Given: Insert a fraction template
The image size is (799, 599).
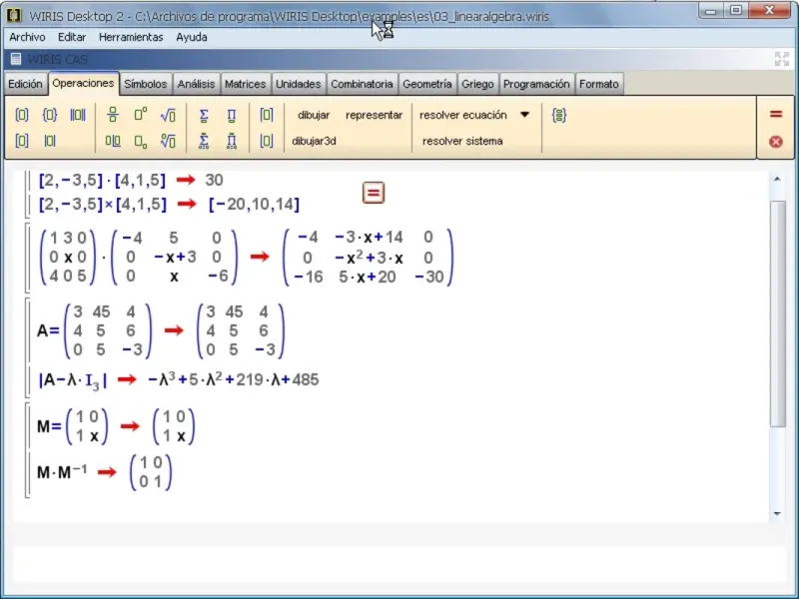Looking at the screenshot, I should coord(113,115).
